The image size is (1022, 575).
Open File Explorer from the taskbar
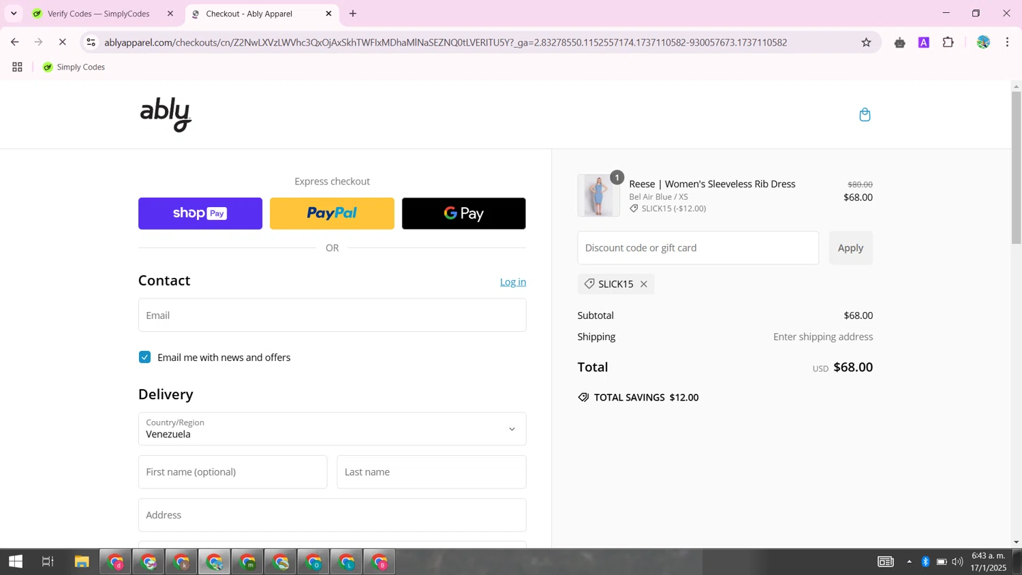pos(82,562)
